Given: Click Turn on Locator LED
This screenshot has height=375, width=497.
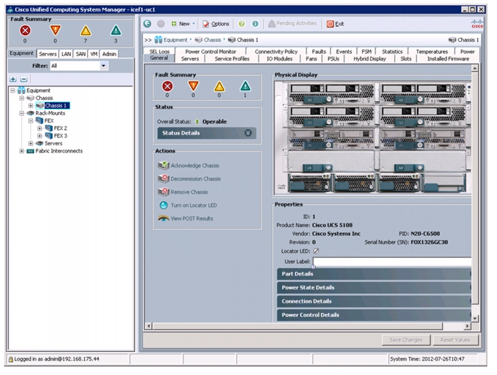Looking at the screenshot, I should (189, 205).
